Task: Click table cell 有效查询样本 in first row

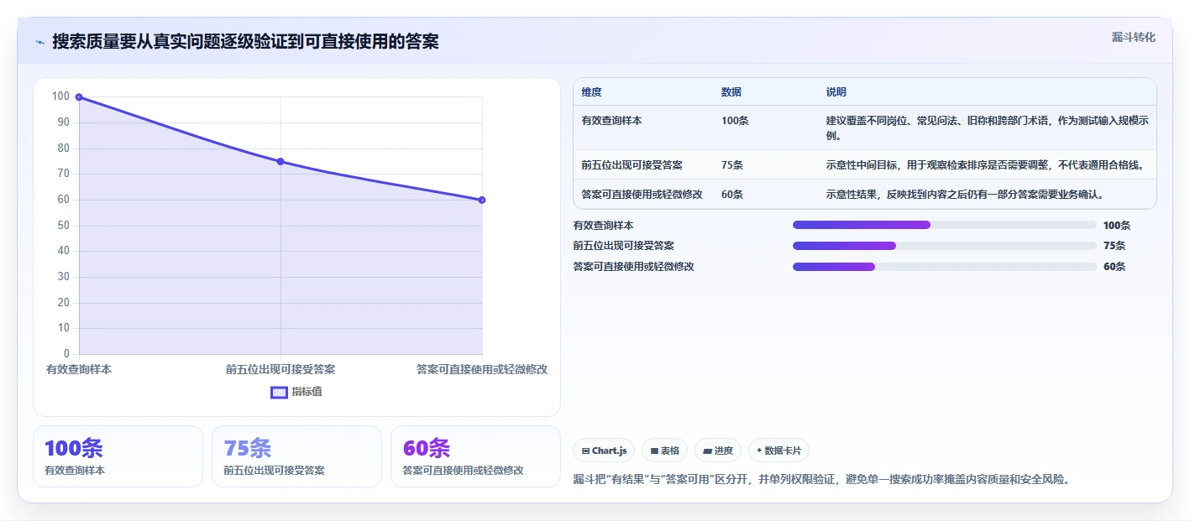Action: [611, 121]
